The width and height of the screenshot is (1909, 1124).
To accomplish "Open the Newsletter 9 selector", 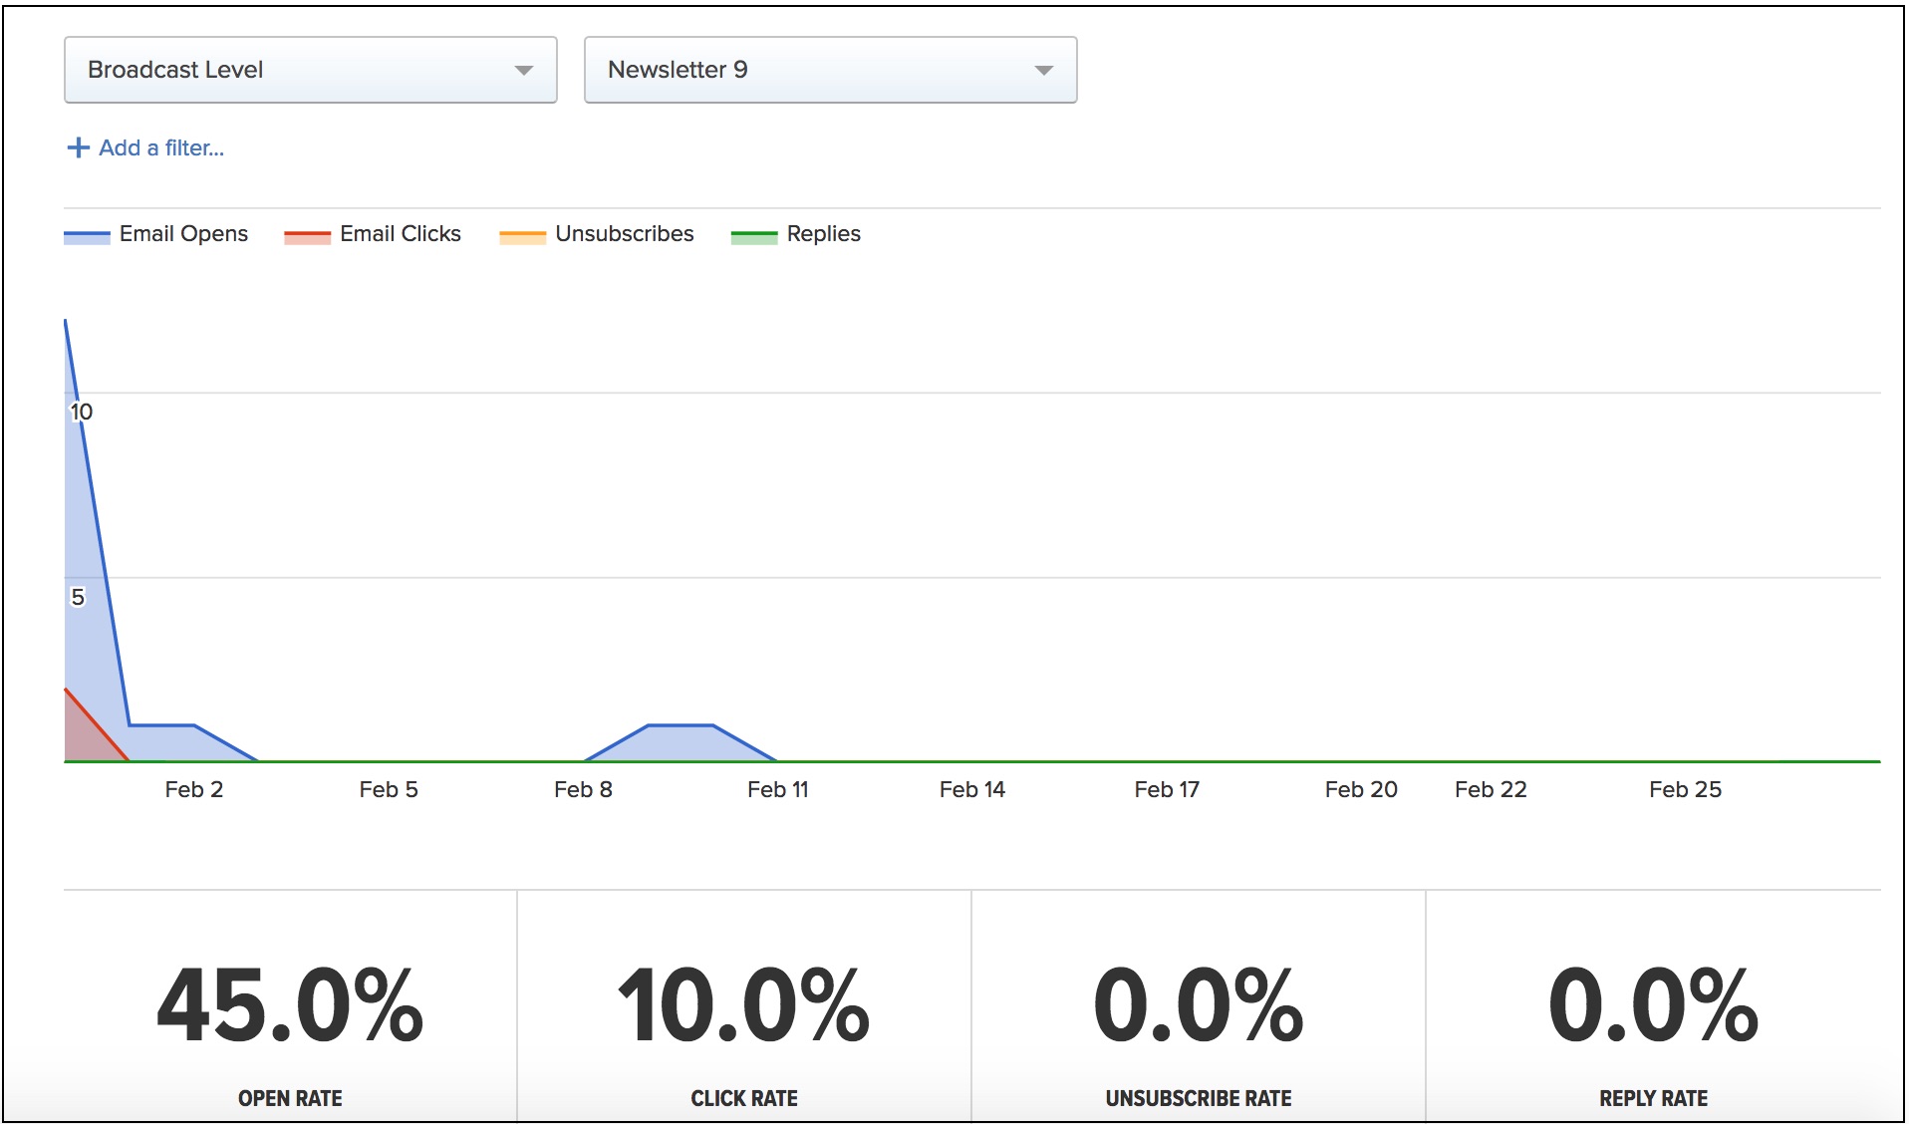I will 830,70.
